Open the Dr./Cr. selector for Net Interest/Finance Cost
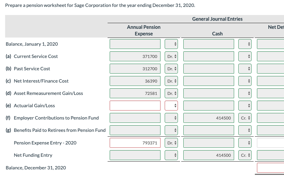Screen dimensions: 284x182 coord(171,81)
